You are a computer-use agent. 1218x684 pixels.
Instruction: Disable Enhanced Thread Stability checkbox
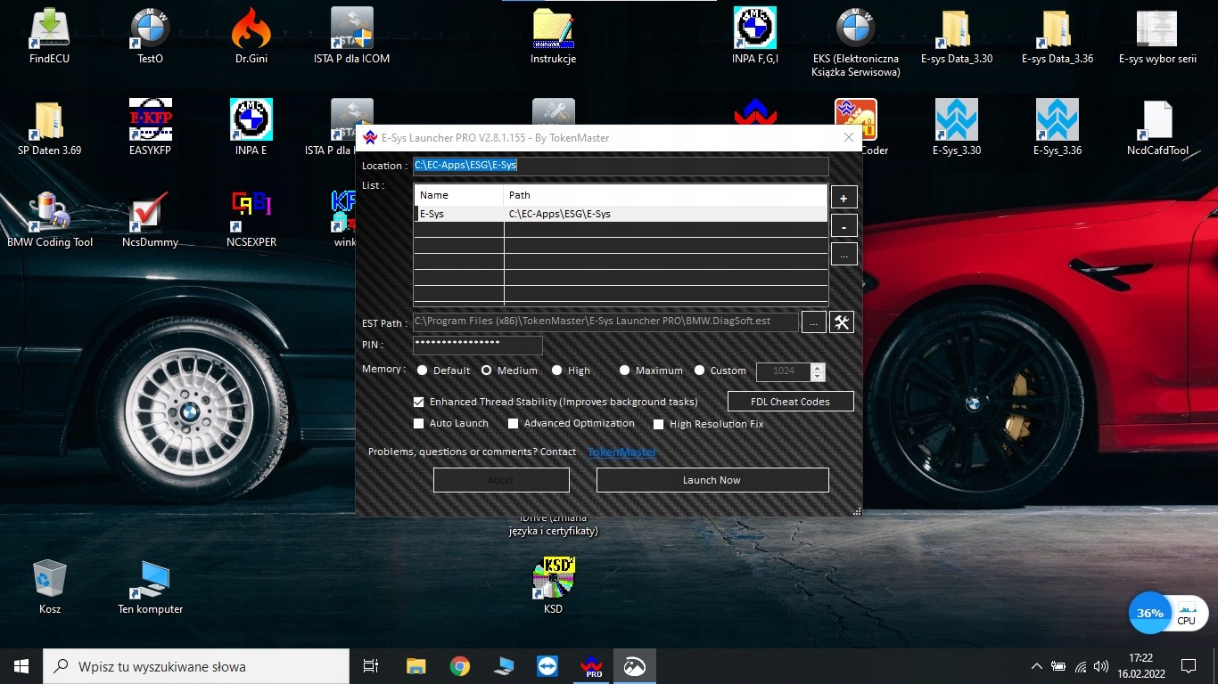pyautogui.click(x=419, y=402)
